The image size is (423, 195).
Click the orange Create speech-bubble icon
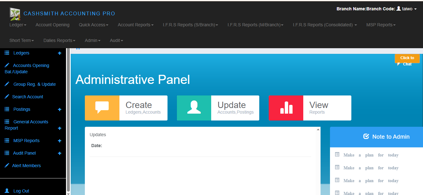point(102,108)
